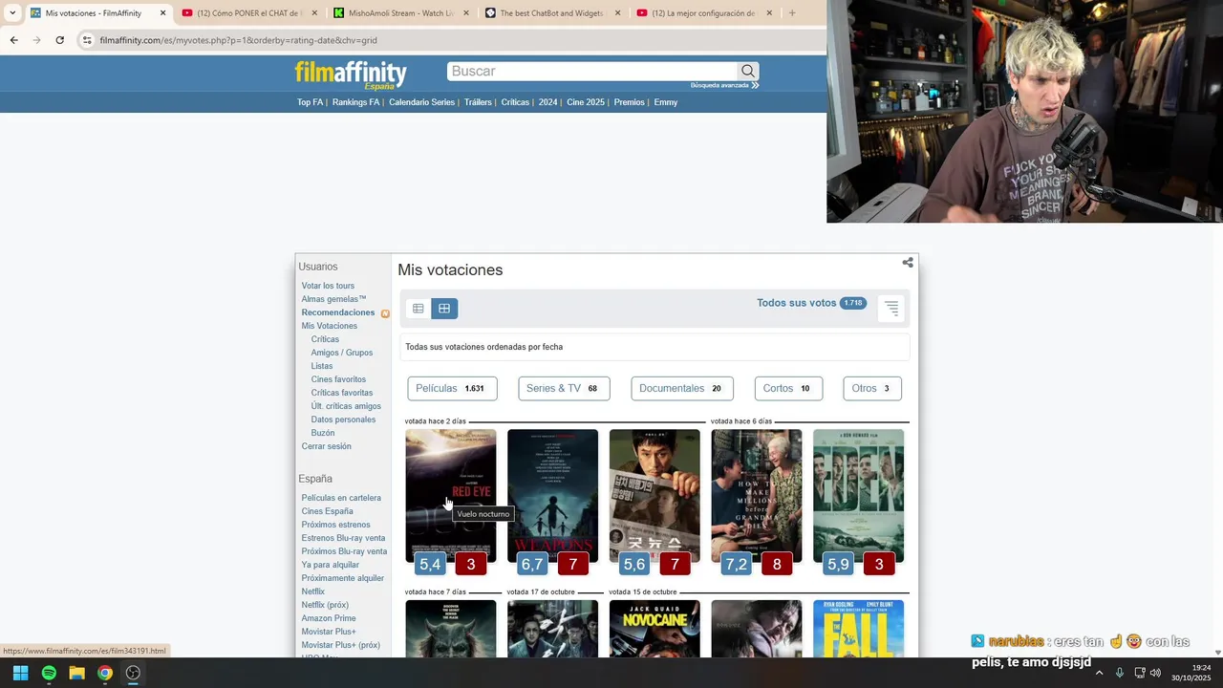The image size is (1223, 688).
Task: Click the average rating 6,7 badge
Action: coord(532,564)
